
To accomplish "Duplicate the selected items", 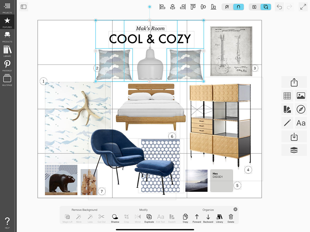I will pyautogui.click(x=149, y=218).
